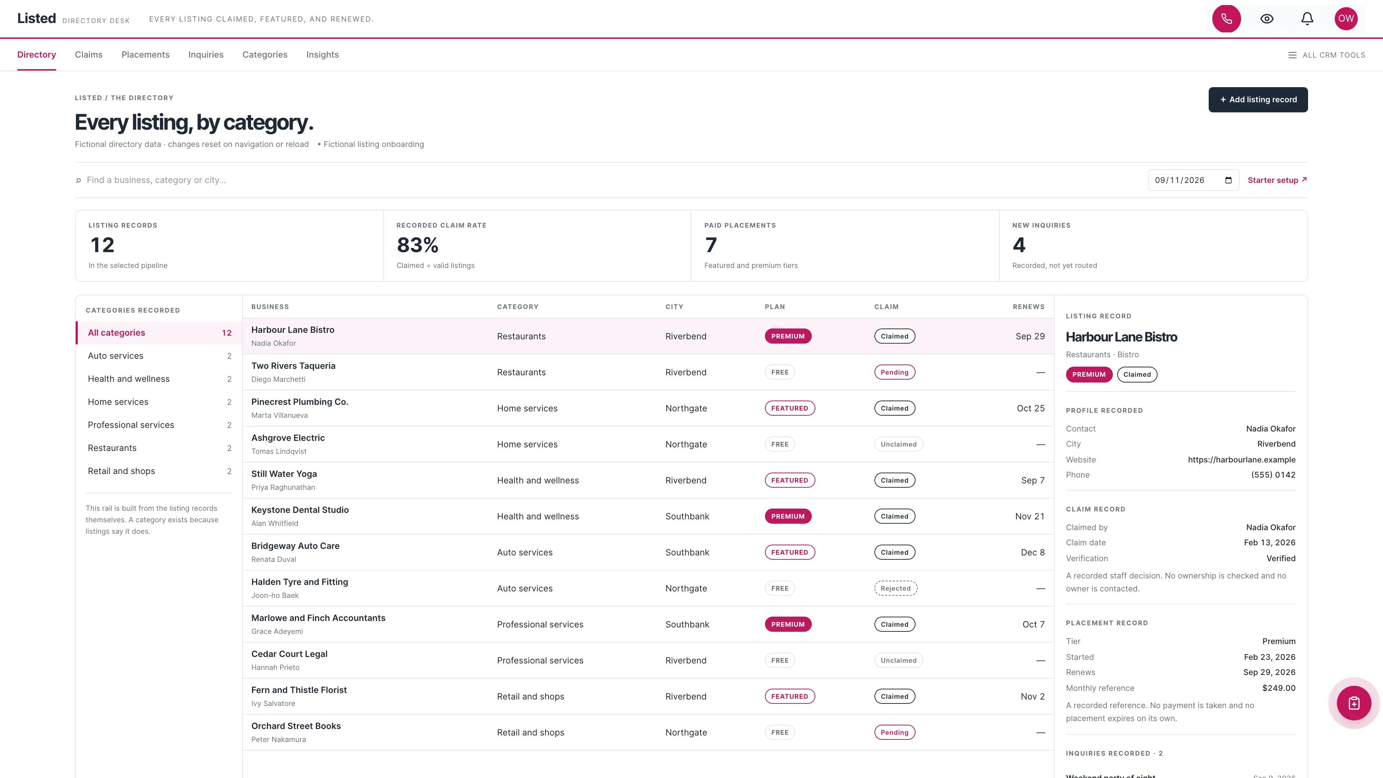This screenshot has height=778, width=1383.
Task: Click Add listing record button
Action: coord(1258,100)
